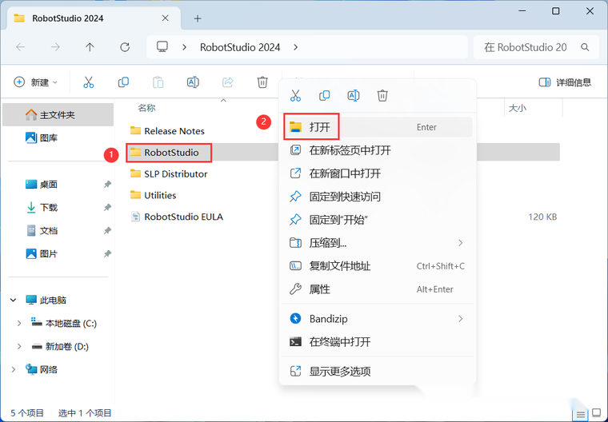The height and width of the screenshot is (422, 608).
Task: Expand 本地磁盘 (C:) in the navigation tree
Action: point(19,323)
